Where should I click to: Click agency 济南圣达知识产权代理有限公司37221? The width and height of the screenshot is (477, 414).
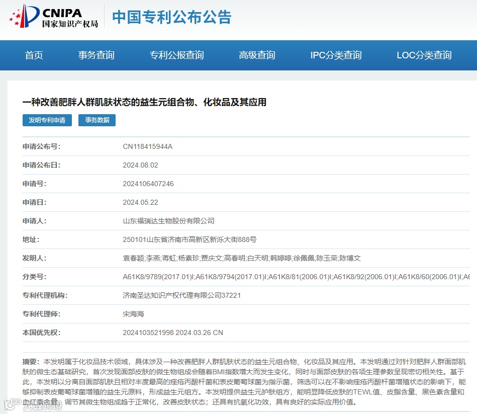181,295
